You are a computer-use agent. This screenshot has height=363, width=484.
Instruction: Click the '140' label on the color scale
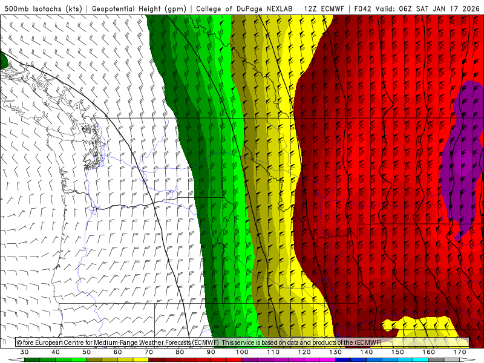tap(367, 352)
